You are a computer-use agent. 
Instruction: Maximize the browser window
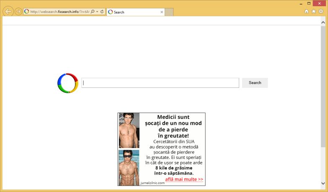(x=309, y=3)
